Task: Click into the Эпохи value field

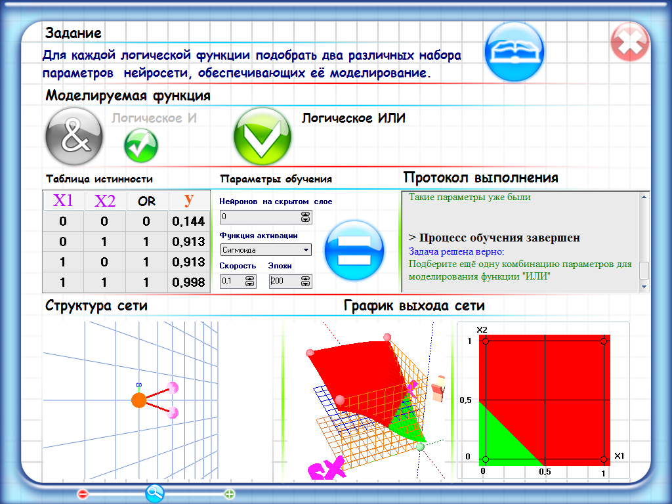Action: [x=282, y=282]
